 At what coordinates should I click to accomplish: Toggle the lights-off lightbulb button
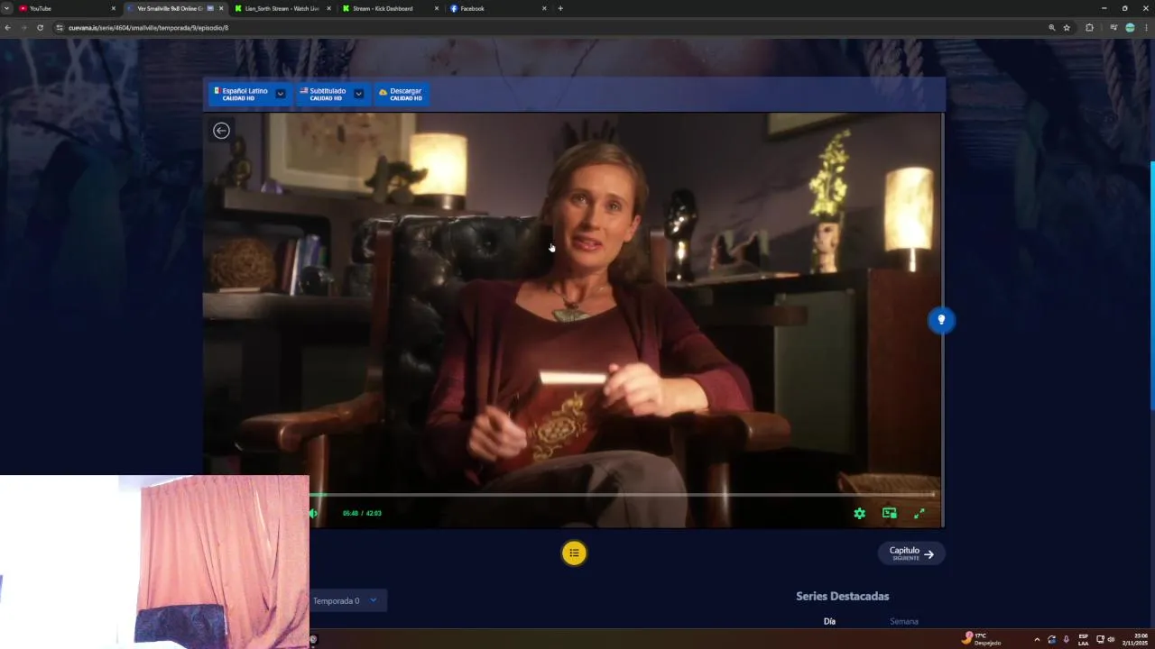[x=941, y=320]
